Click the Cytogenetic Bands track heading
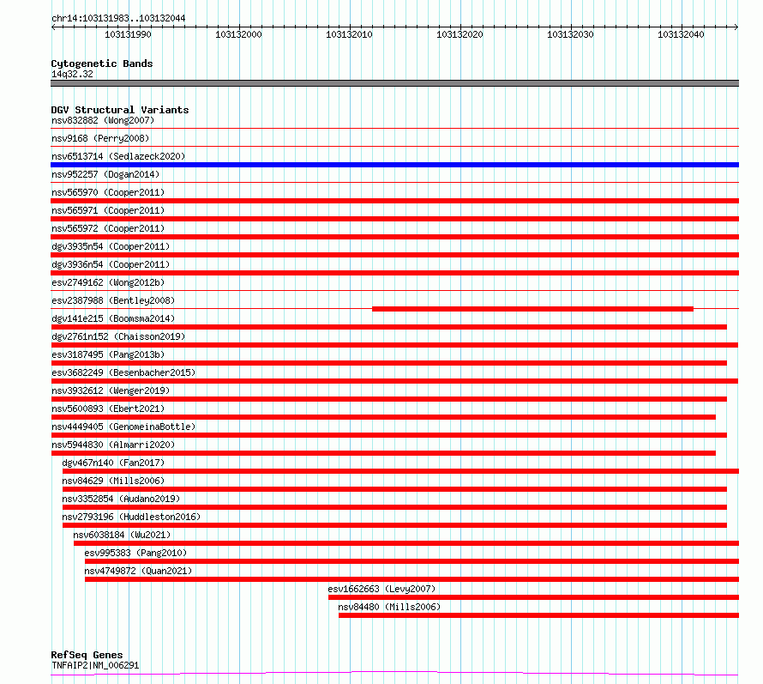 (102, 64)
